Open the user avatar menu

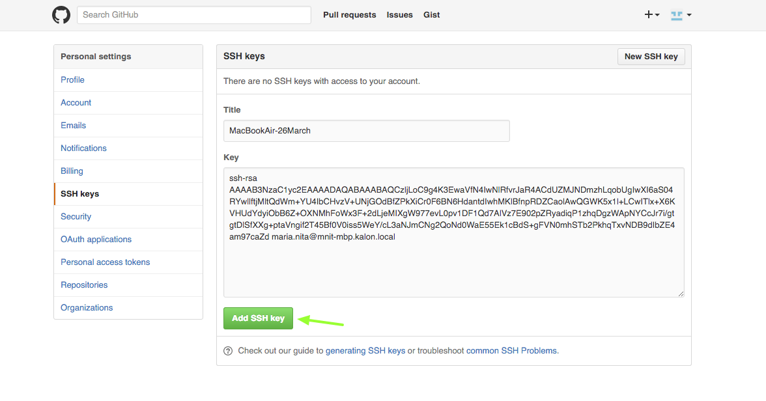pyautogui.click(x=681, y=15)
